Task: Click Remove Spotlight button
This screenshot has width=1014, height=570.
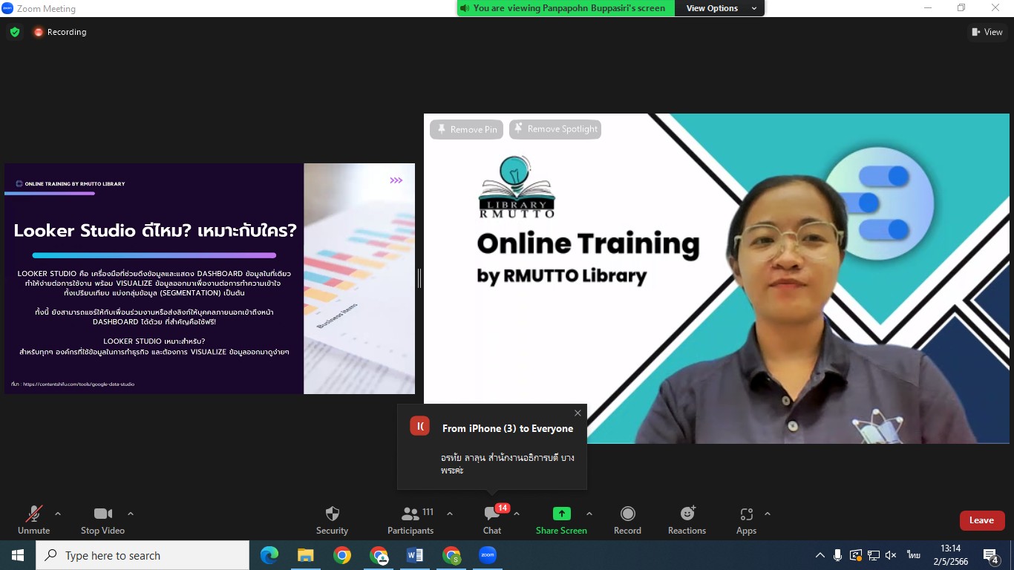Action: (555, 129)
